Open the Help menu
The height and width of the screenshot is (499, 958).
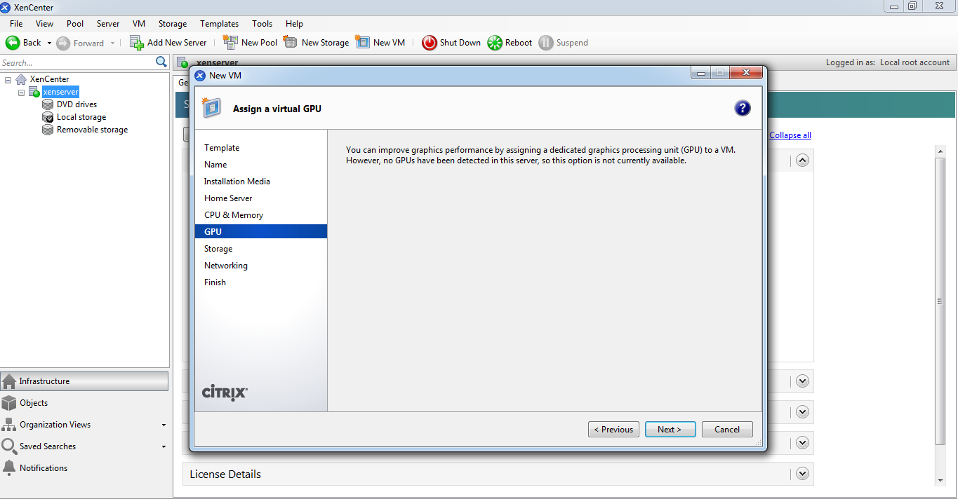[x=295, y=24]
